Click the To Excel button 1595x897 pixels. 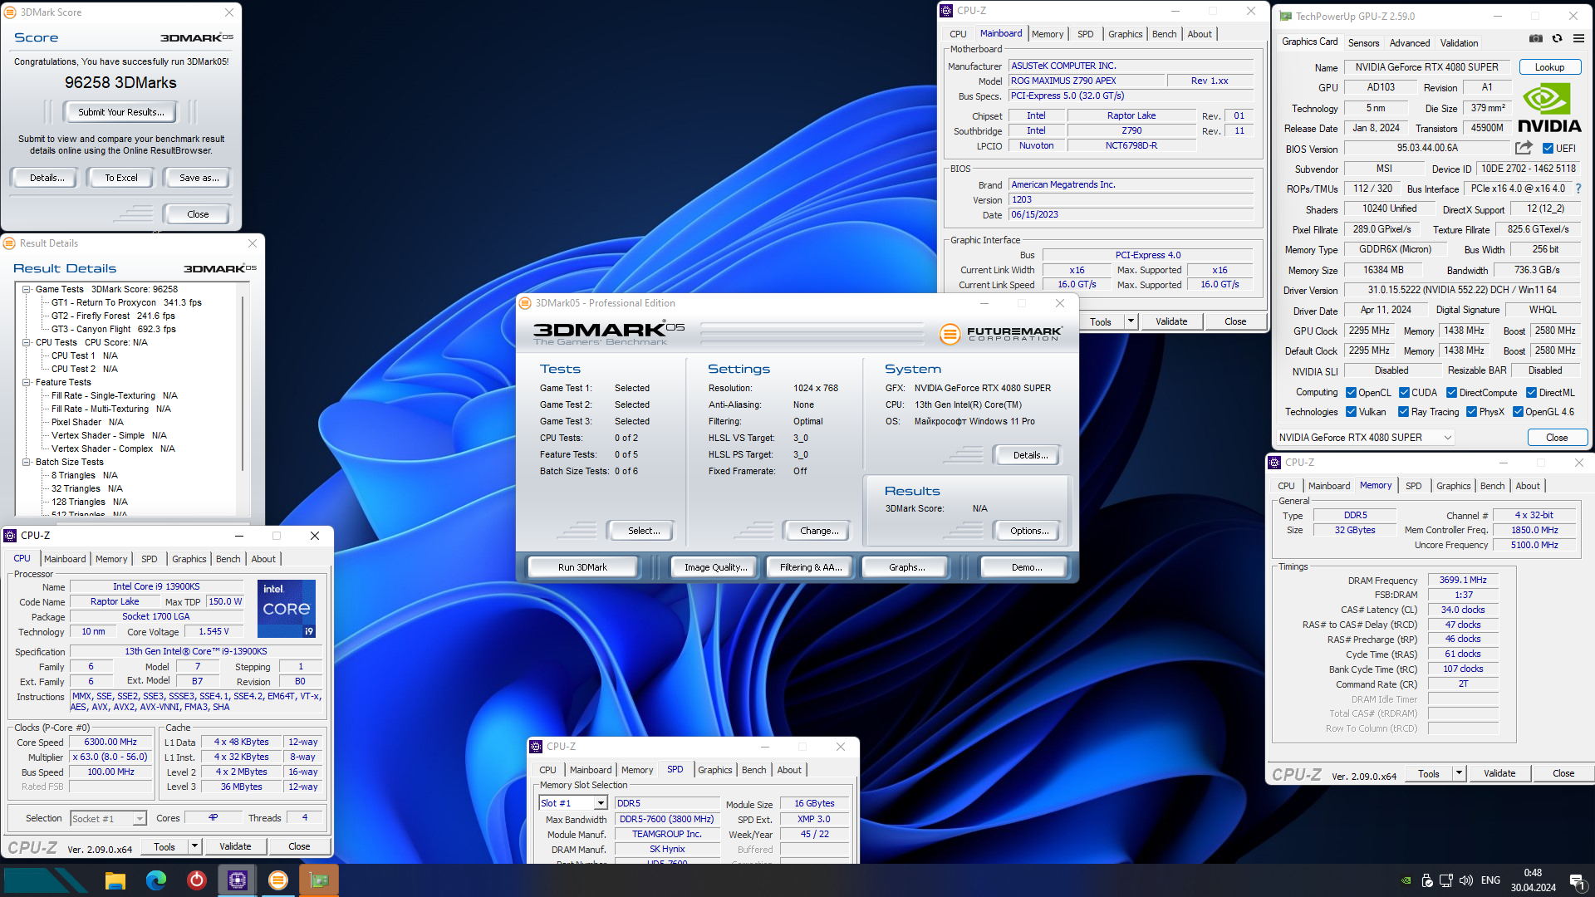tap(121, 178)
